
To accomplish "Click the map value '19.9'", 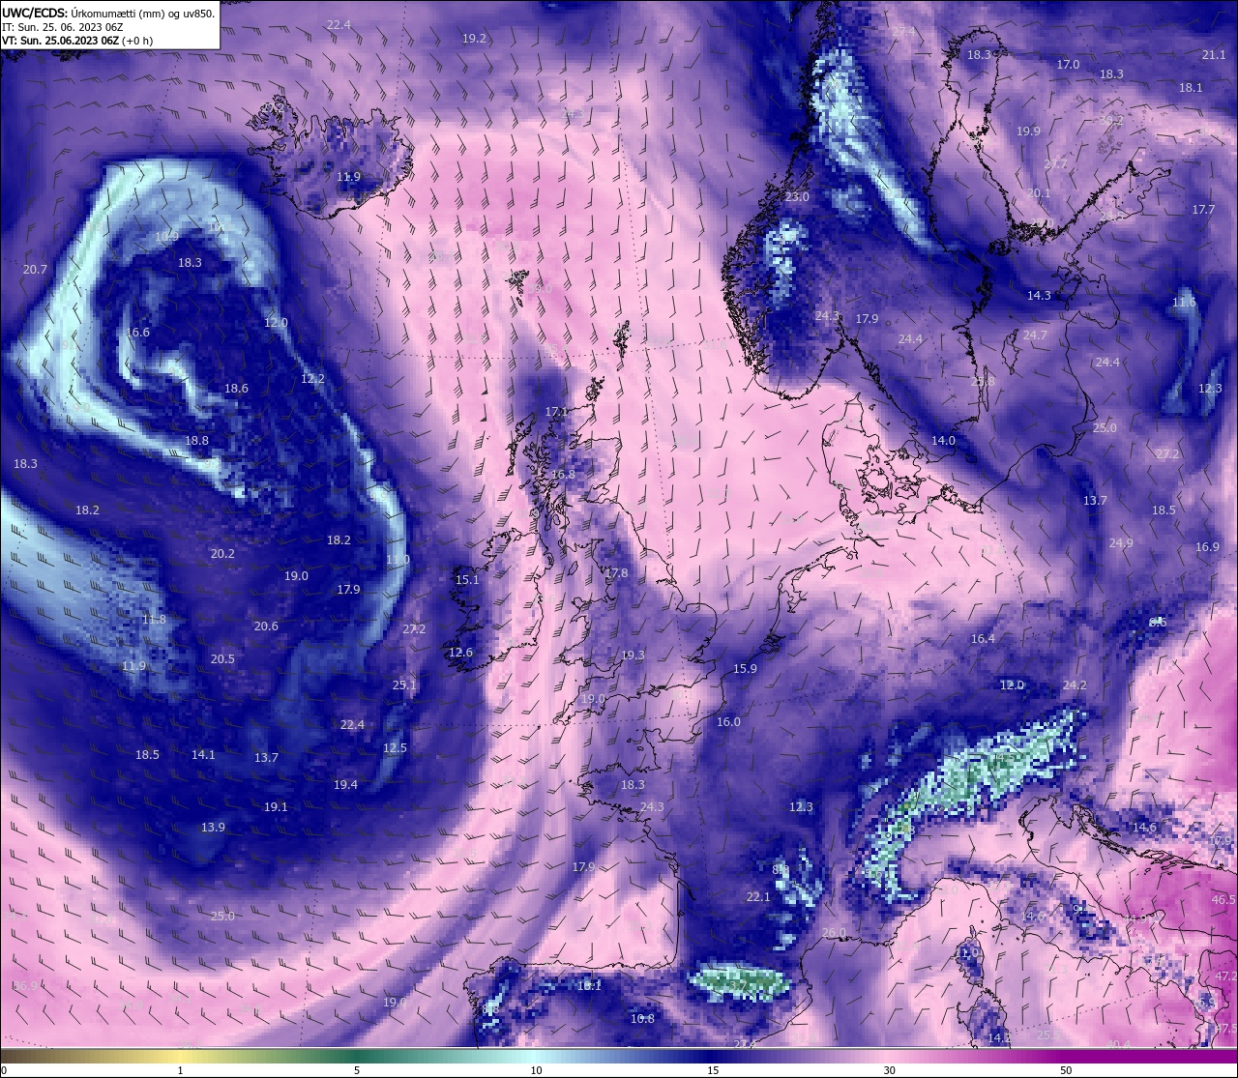I will pos(1028,131).
